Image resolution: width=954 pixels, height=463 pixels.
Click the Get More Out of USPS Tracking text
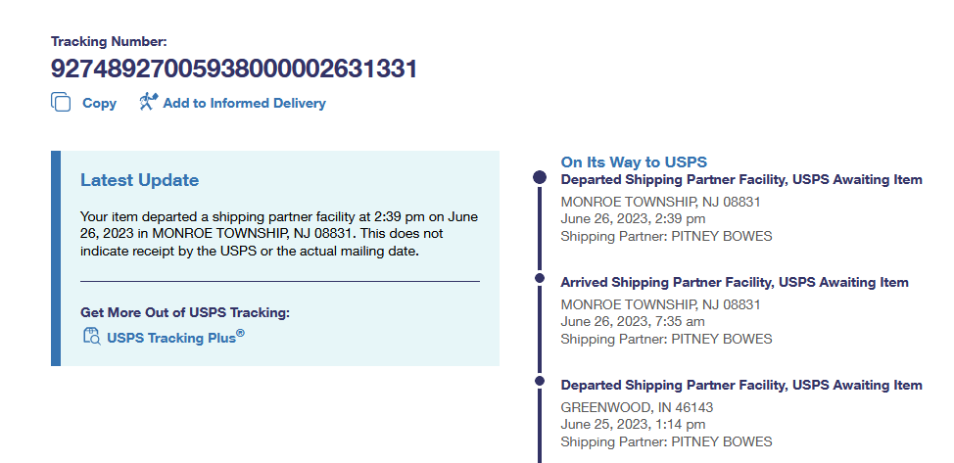[x=185, y=312]
